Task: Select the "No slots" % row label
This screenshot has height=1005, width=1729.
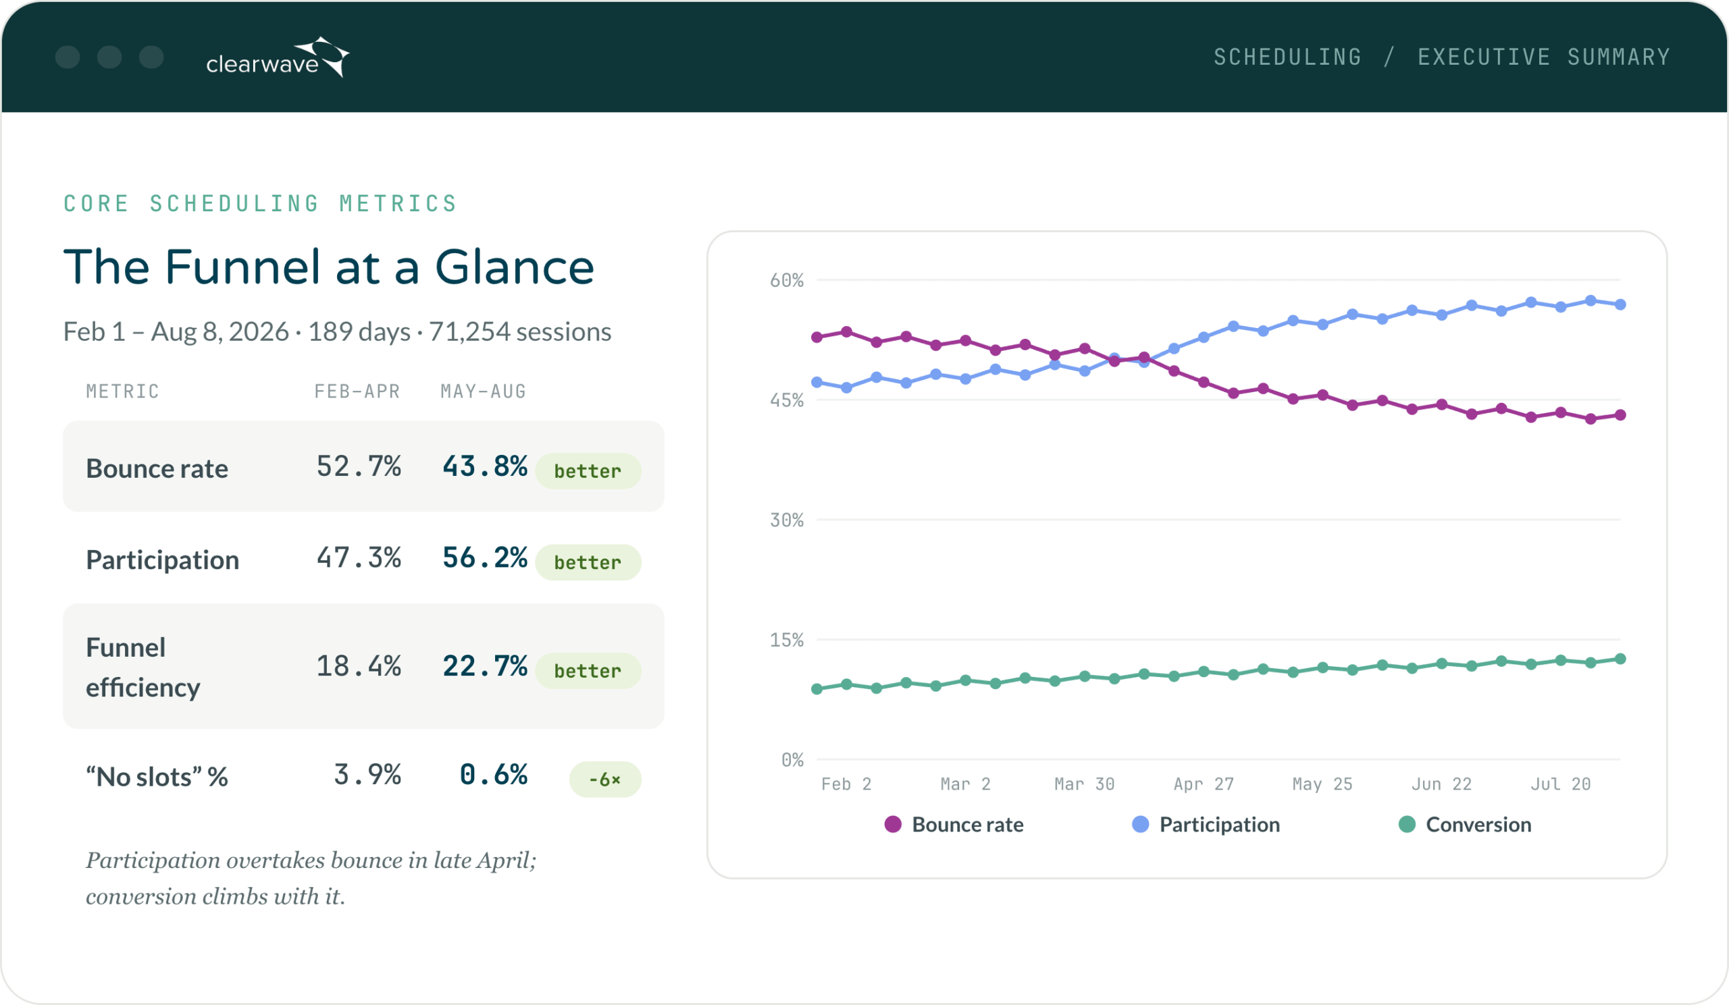Action: pyautogui.click(x=157, y=777)
